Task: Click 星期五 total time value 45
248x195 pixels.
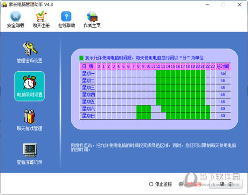Action: click(223, 101)
